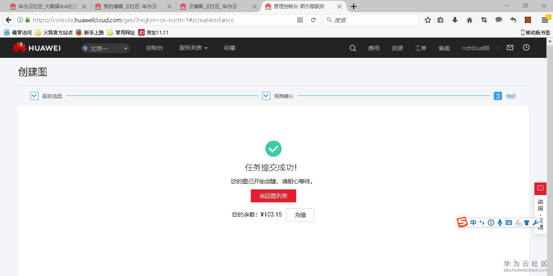Open the Sogou soft keyboard icon
This screenshot has height=276, width=553.
click(508, 222)
